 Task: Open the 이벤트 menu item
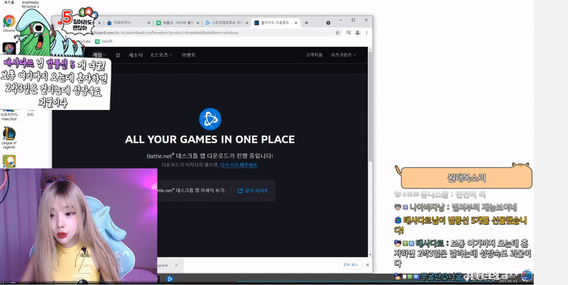(x=188, y=55)
